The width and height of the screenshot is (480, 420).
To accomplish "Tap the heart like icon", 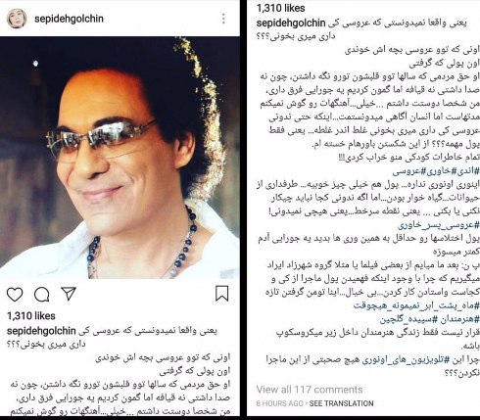I will tap(15, 295).
